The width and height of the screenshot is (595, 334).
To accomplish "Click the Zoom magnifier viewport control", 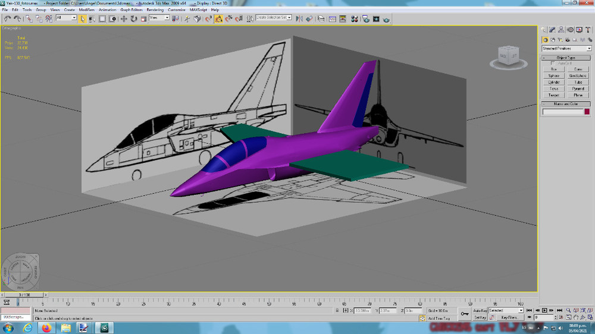I will tap(568, 310).
